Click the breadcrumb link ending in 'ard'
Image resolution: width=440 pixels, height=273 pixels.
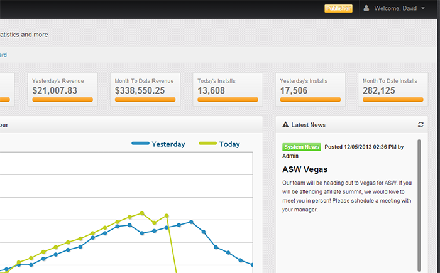click(x=3, y=55)
